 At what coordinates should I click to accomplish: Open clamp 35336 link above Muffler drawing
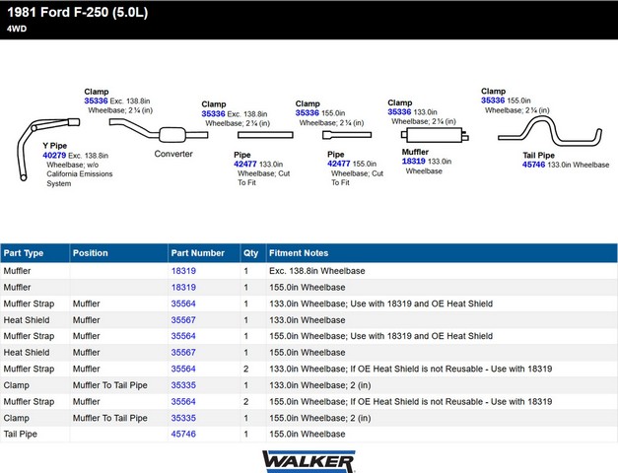(x=399, y=112)
